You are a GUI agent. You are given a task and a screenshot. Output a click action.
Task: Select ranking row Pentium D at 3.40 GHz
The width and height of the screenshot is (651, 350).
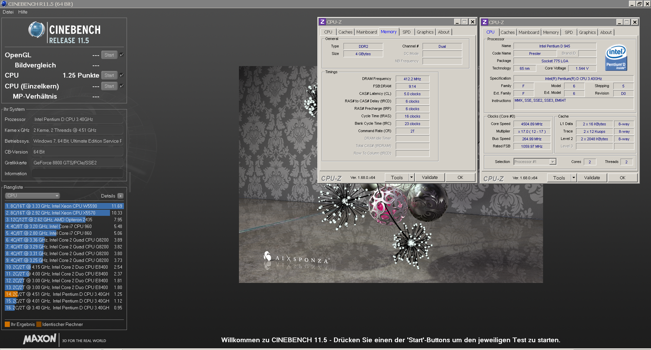coord(64,308)
